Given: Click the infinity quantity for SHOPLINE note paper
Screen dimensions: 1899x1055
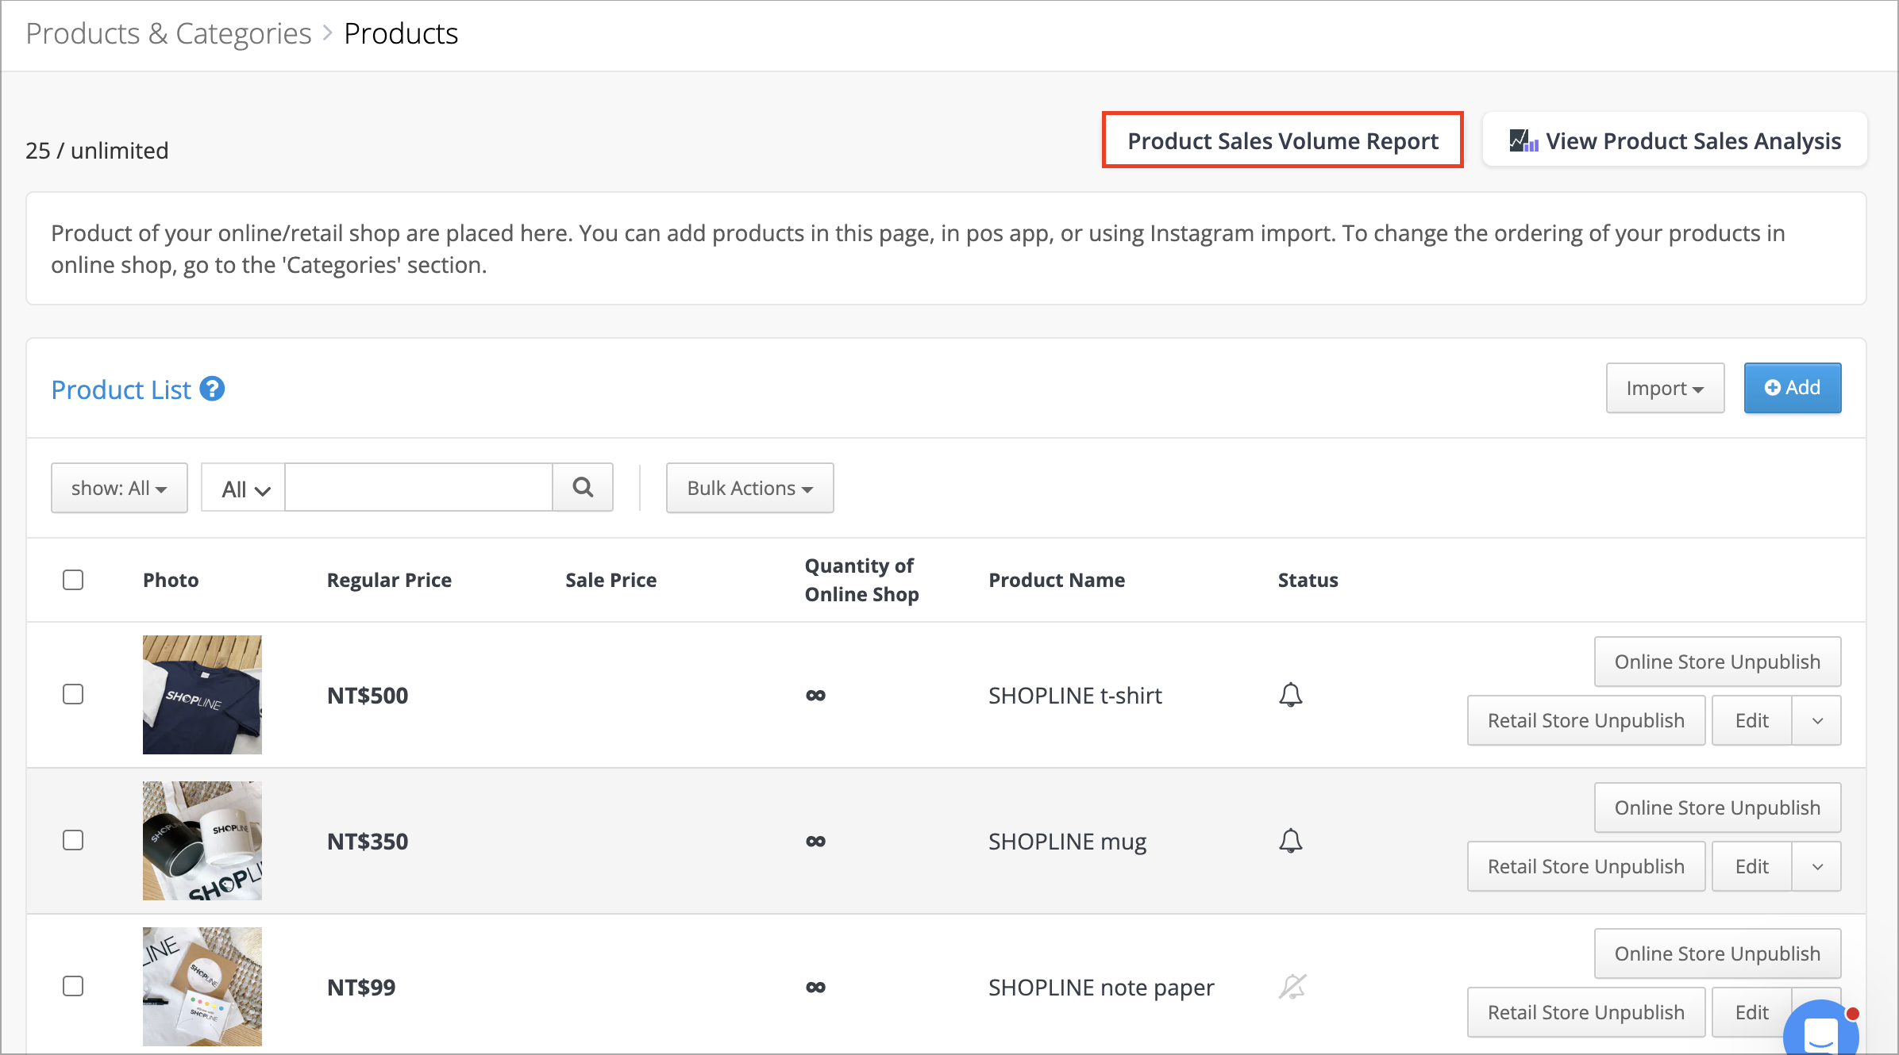Looking at the screenshot, I should (815, 988).
